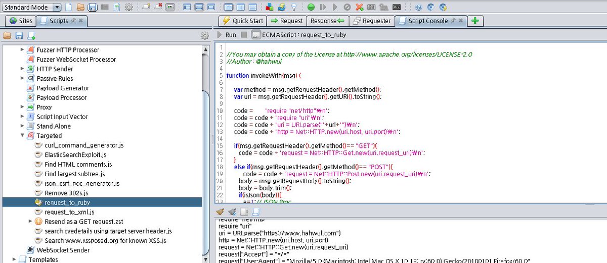The width and height of the screenshot is (607, 263).
Task: Open the Scan Policy Manager icon
Action: [372, 7]
